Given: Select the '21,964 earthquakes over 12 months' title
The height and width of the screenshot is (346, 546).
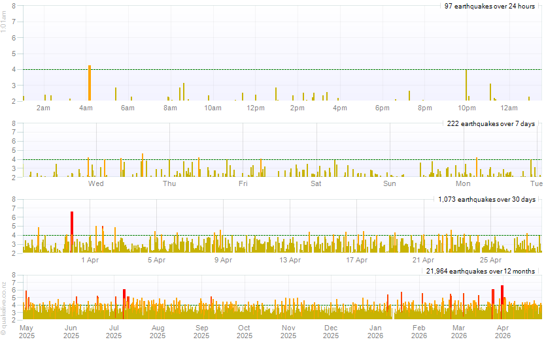Looking at the screenshot, I should (x=481, y=271).
